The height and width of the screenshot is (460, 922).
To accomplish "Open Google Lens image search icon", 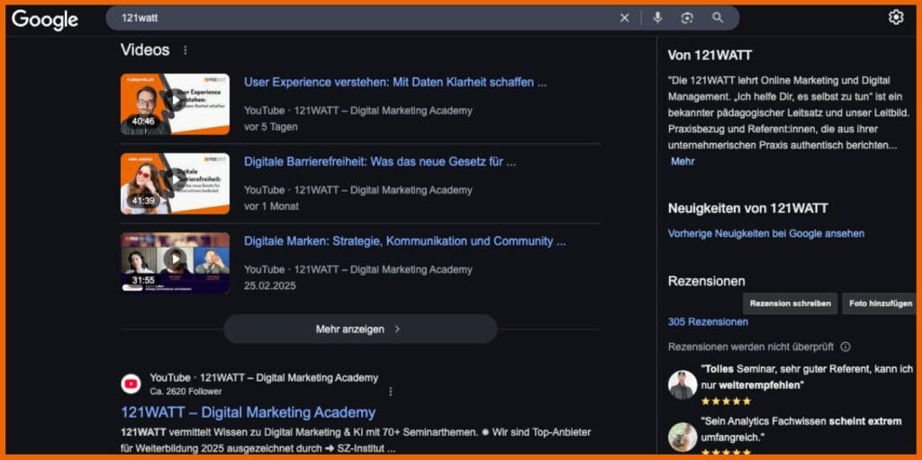I will pyautogui.click(x=687, y=18).
